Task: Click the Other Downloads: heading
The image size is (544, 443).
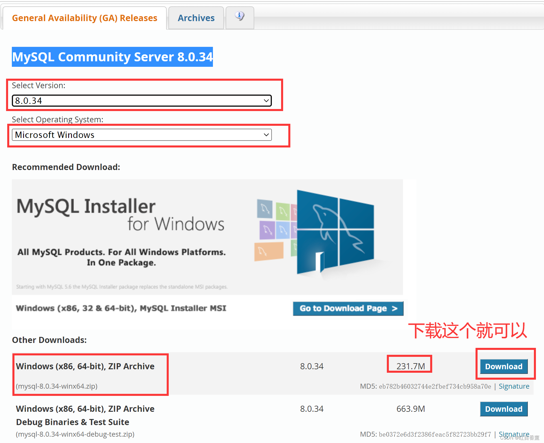Action: point(49,340)
